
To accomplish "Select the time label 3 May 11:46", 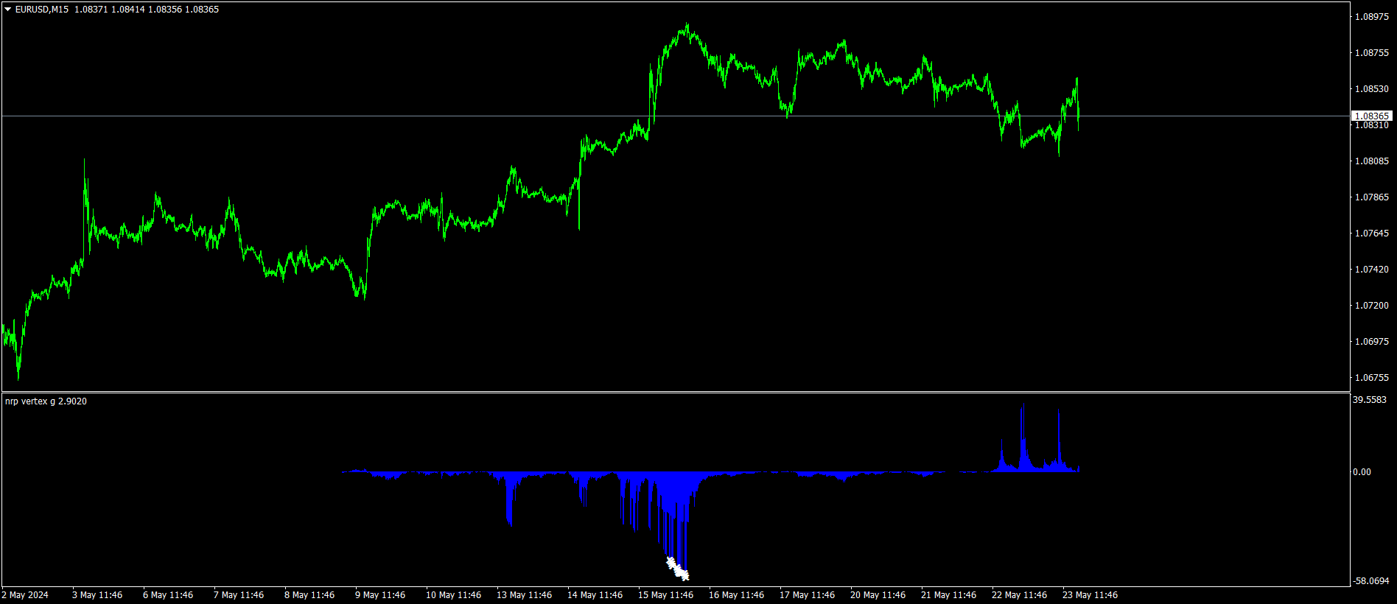I will pos(97,595).
